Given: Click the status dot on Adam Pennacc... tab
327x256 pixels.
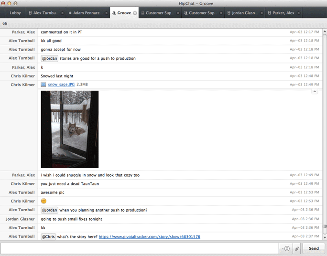Looking at the screenshot, I should point(70,13).
